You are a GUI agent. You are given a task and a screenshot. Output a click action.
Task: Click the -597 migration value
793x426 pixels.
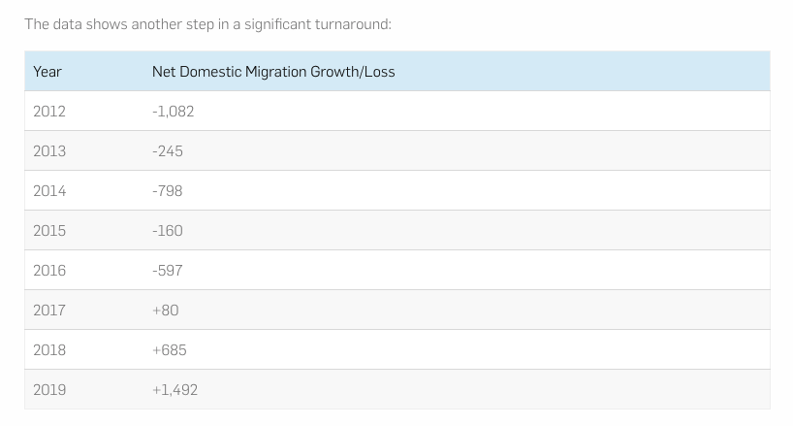[168, 271]
